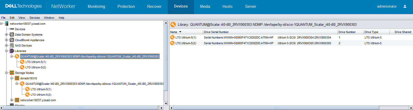This screenshot has width=413, height=110.
Task: Click the NAS Devices icon
Action: 12,46
